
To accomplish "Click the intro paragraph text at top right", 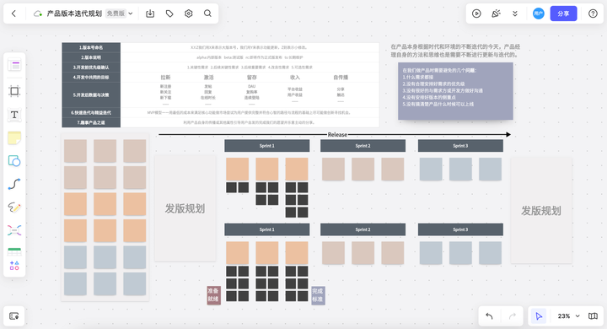I will pyautogui.click(x=455, y=51).
